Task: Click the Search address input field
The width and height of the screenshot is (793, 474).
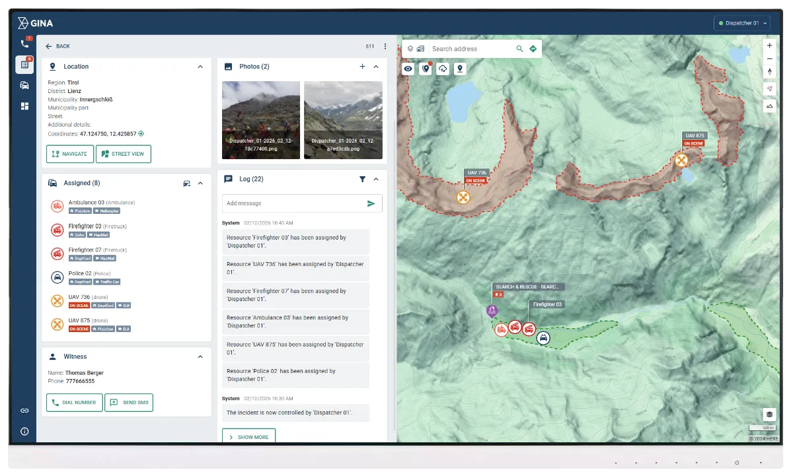Action: click(x=471, y=49)
